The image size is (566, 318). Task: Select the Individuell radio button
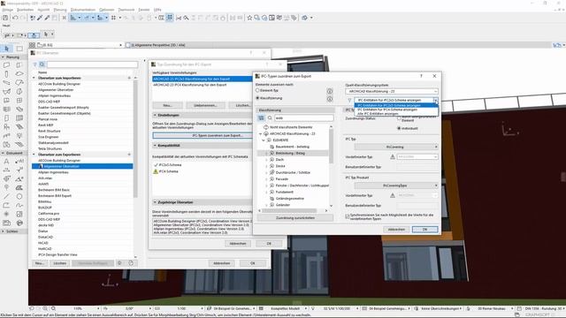(399, 128)
